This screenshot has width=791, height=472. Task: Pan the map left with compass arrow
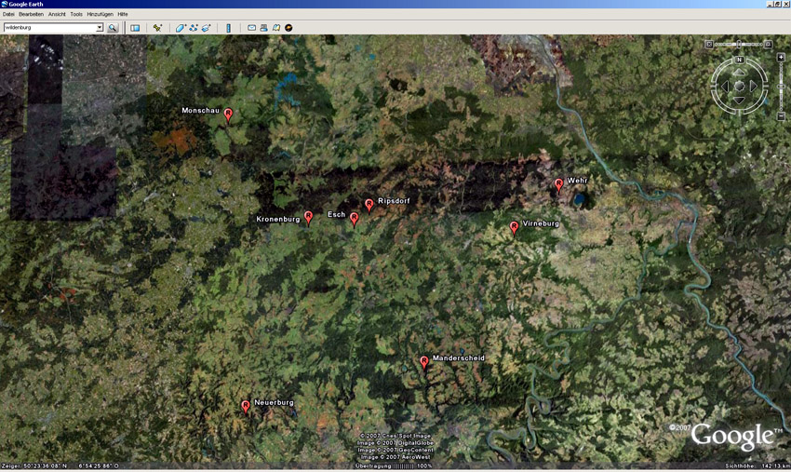725,87
